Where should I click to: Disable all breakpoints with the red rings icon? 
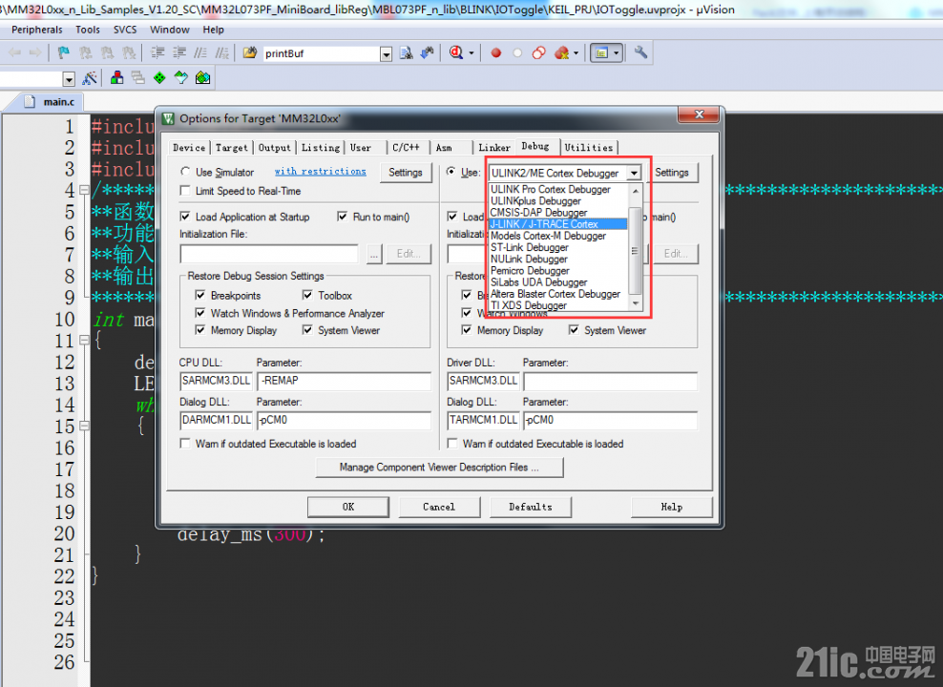point(539,52)
